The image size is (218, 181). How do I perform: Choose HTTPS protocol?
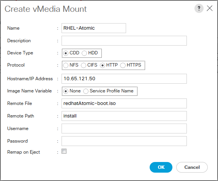[123, 65]
